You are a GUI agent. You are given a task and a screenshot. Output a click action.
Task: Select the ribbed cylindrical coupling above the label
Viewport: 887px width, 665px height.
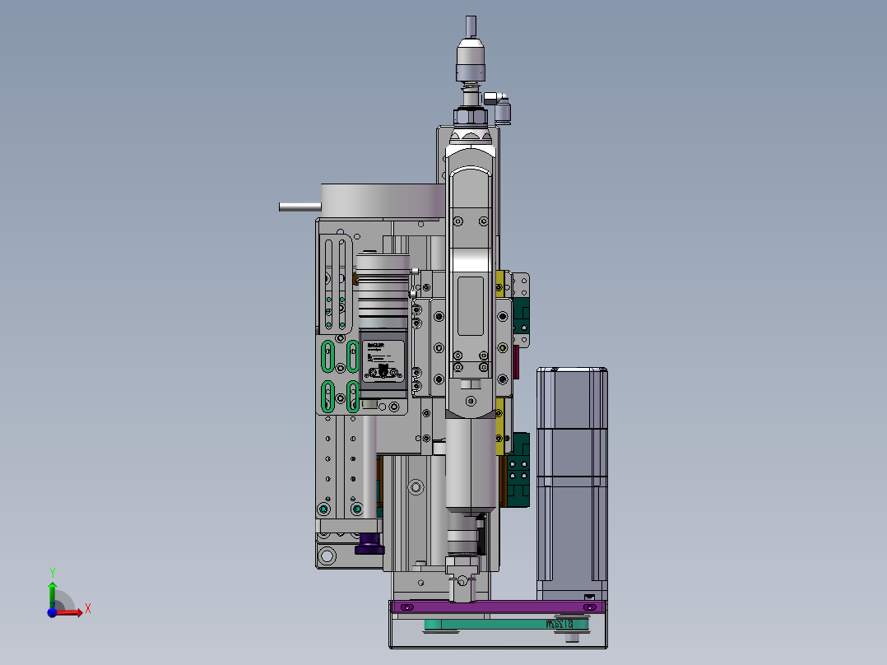point(383,291)
